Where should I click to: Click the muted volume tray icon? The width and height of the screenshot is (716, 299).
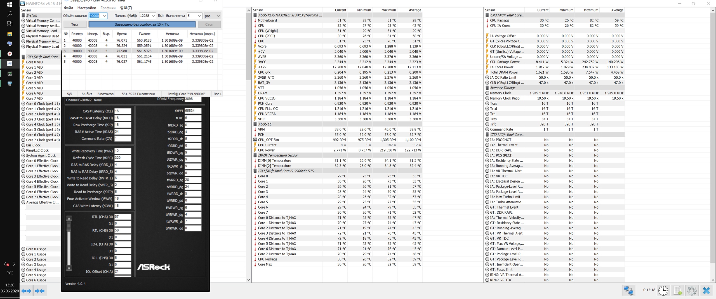[x=6, y=264]
